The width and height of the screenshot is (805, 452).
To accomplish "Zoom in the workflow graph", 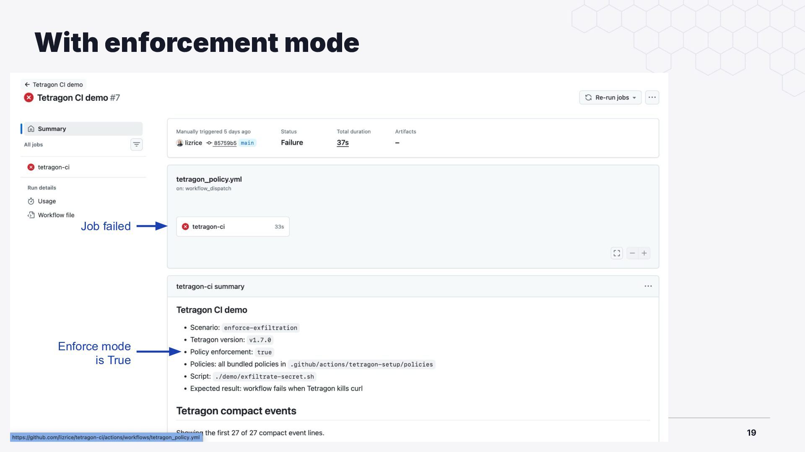I will coord(644,253).
